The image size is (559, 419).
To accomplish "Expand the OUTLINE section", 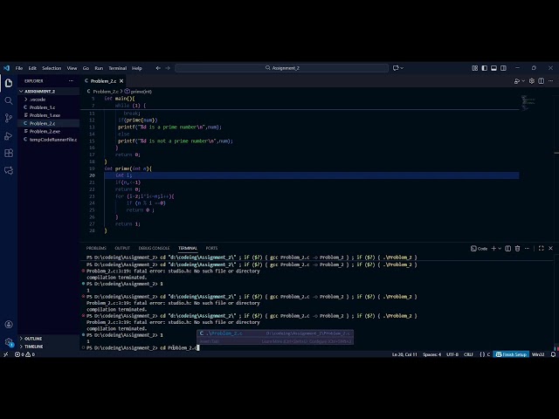I will tap(49, 339).
